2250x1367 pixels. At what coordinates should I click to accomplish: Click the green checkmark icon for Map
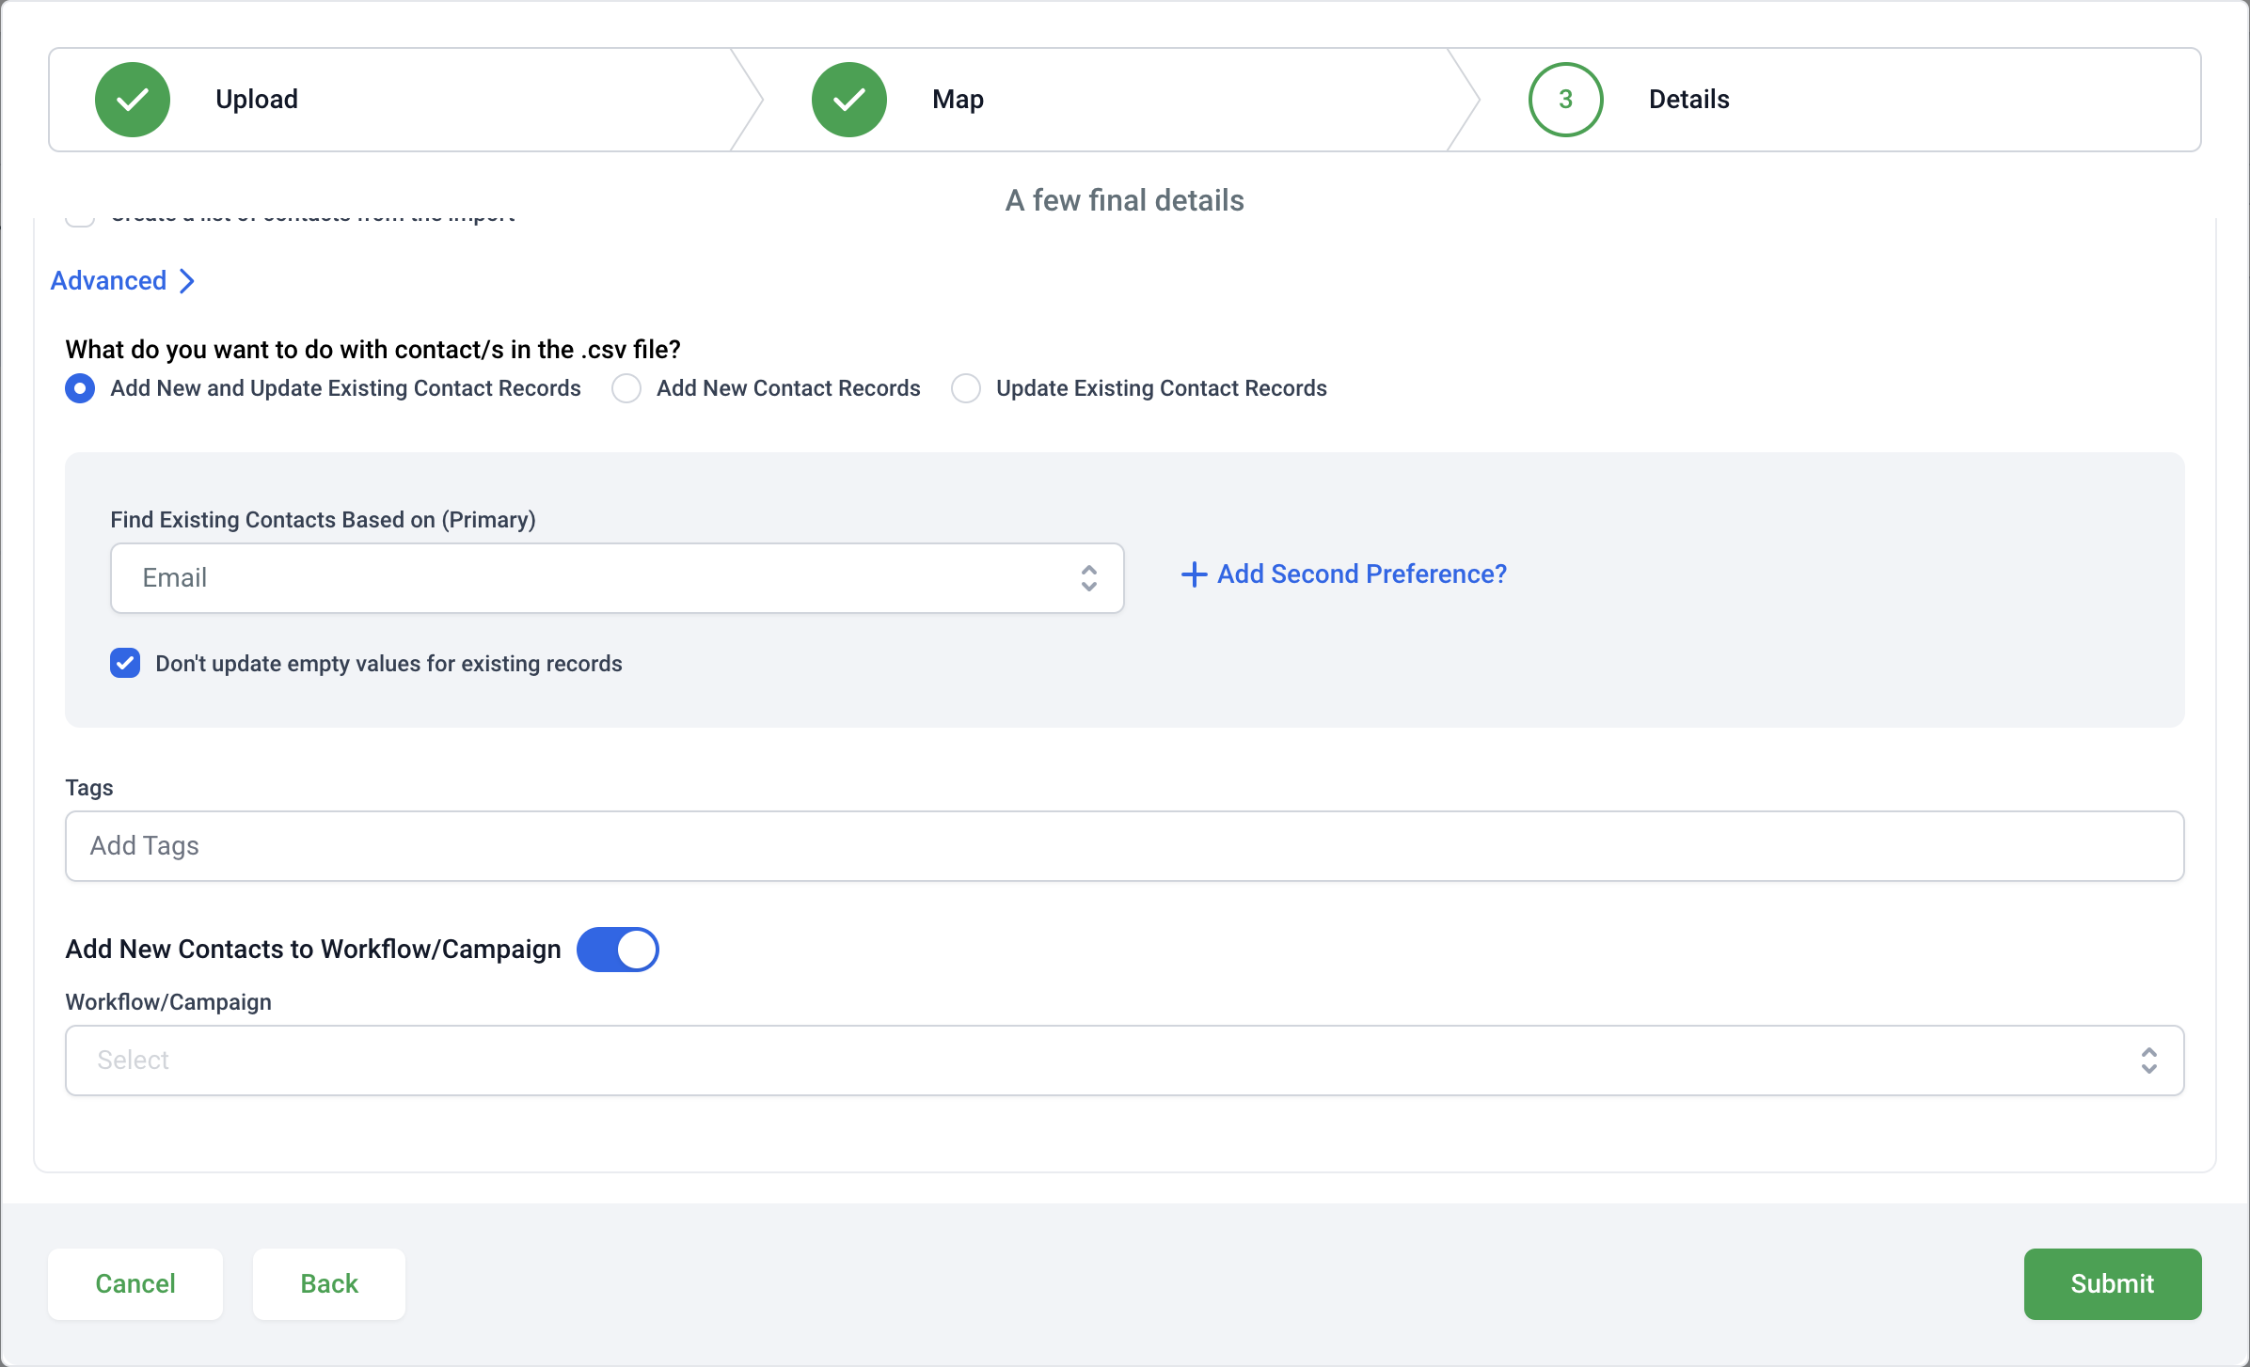849,100
